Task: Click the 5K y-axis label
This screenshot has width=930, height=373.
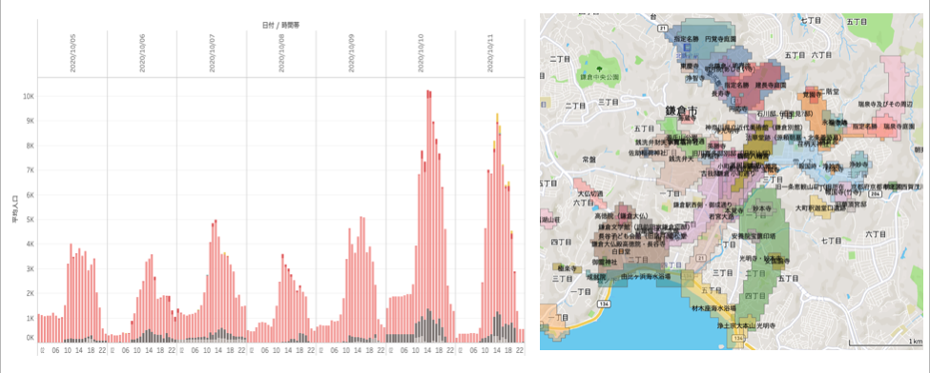Action: [30, 220]
